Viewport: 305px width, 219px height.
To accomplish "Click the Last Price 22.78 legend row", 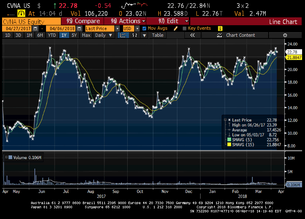I will [x=253, y=120].
